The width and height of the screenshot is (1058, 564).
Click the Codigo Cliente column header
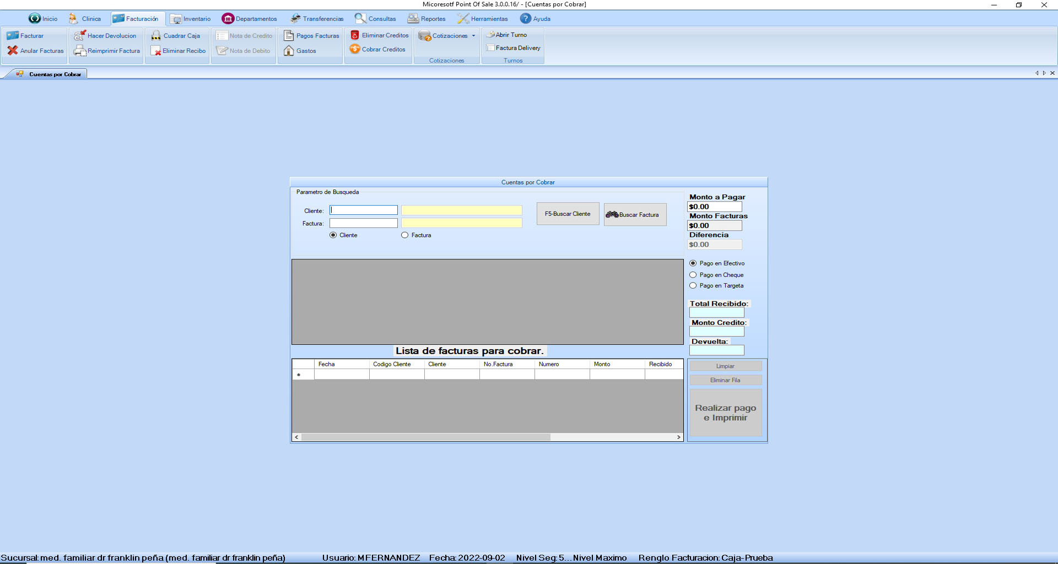[397, 364]
